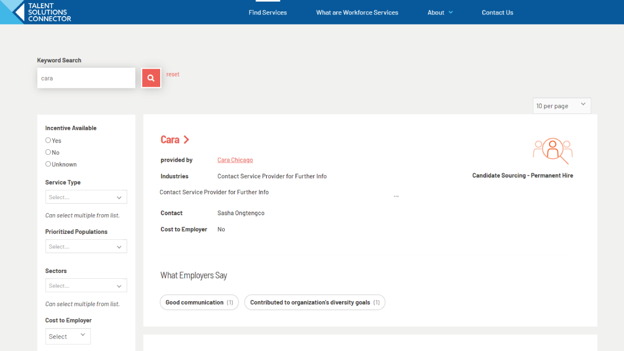This screenshot has width=624, height=351.
Task: Select No for Incentive Available
Action: (48, 152)
